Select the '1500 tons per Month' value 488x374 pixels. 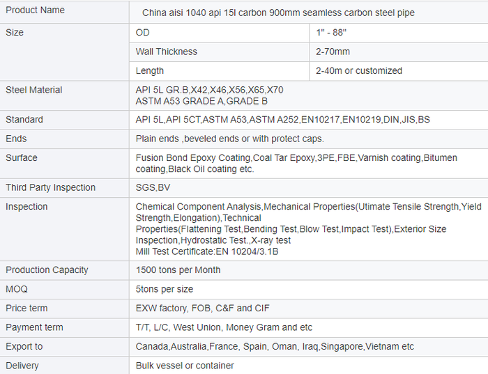point(178,270)
